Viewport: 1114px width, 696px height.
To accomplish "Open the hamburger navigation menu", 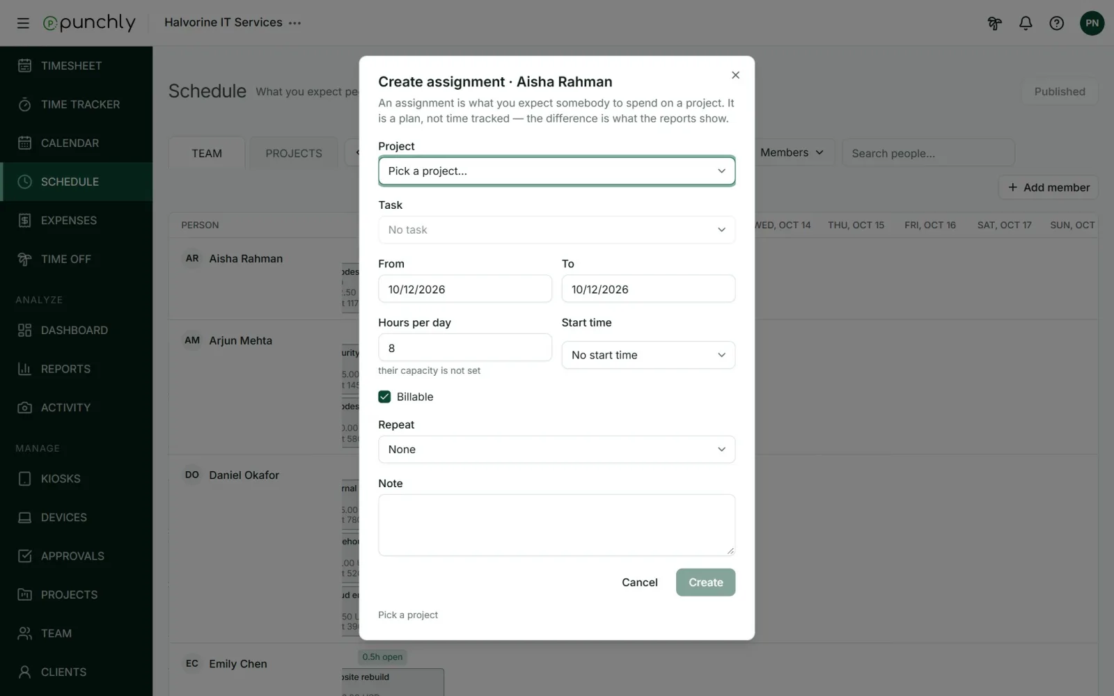I will [23, 23].
